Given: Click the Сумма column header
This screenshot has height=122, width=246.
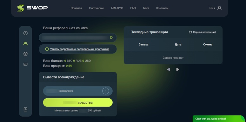Looking at the screenshot, I should click(208, 44).
